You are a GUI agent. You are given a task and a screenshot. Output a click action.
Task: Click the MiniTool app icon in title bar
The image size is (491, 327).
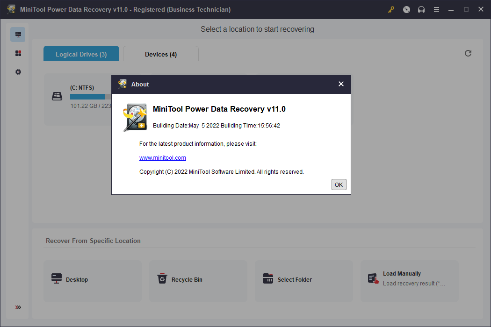pos(11,9)
